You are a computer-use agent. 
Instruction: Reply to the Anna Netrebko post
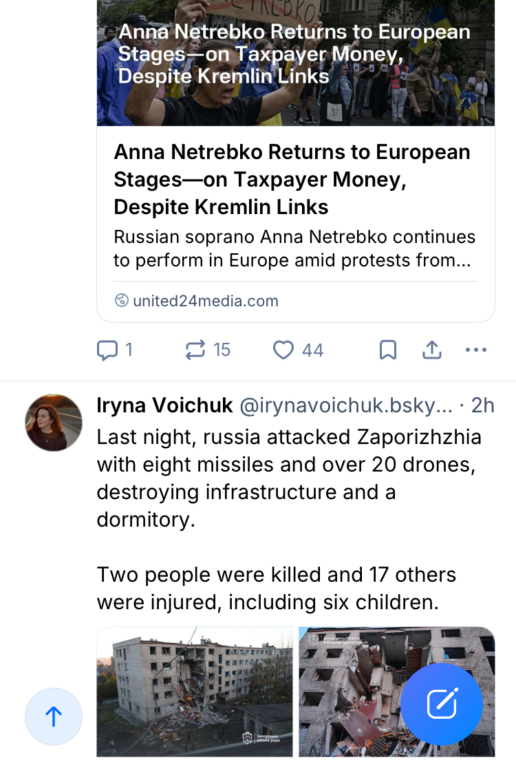pos(108,350)
